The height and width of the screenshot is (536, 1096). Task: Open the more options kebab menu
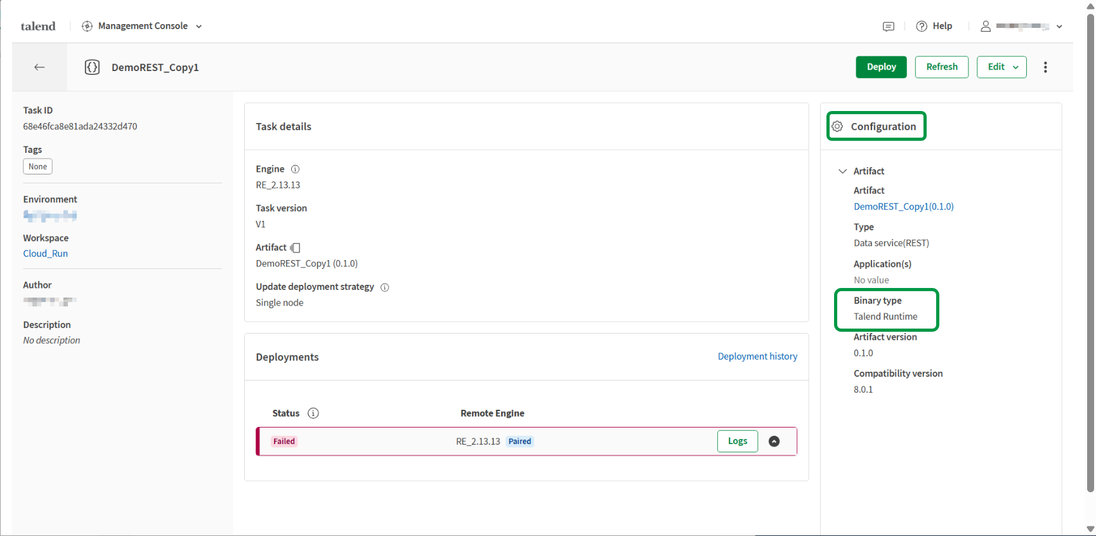1045,67
